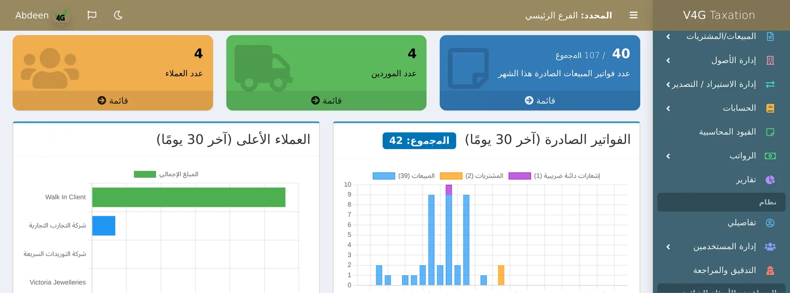
Task: Open قائمة link on suppliers card
Action: 332,101
